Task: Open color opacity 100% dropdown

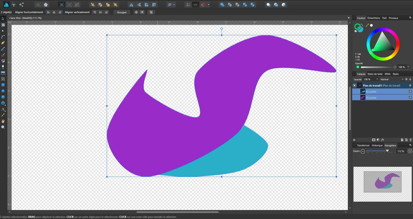Action: point(408,67)
